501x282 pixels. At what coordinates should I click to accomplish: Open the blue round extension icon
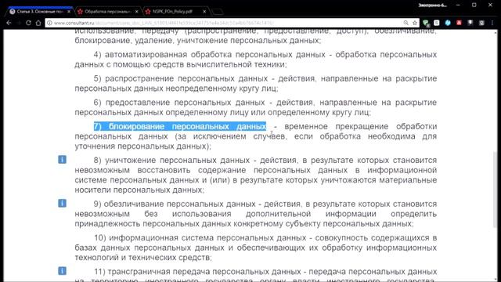[x=448, y=23]
